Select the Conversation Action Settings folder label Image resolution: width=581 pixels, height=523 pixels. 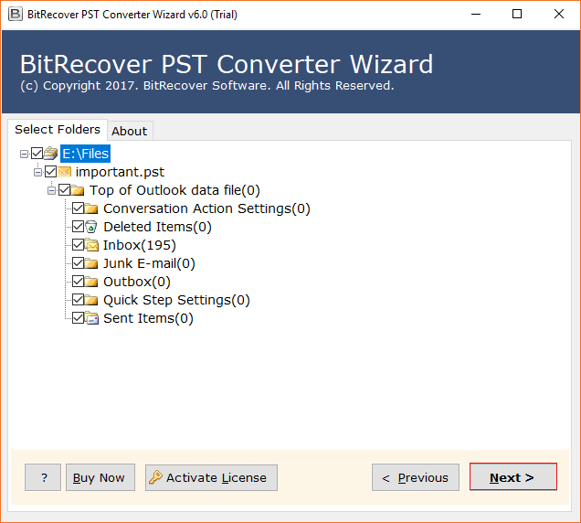tap(206, 208)
